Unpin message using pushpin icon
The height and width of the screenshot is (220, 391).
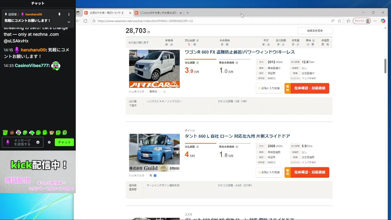point(59,14)
